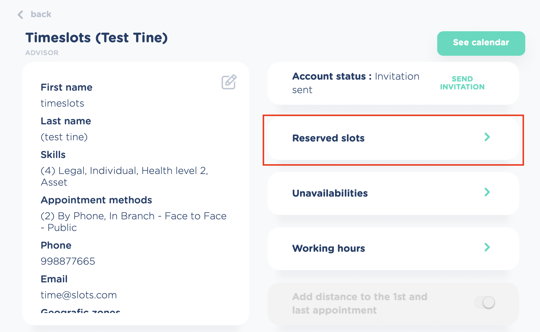Click the Account status invitation text
Viewport: 540px width, 332px height.
click(x=356, y=83)
